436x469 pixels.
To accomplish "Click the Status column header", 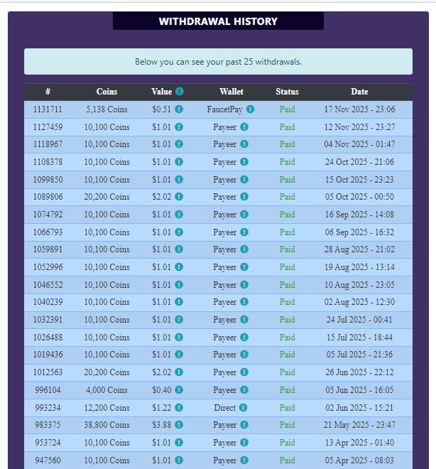I will pos(287,92).
